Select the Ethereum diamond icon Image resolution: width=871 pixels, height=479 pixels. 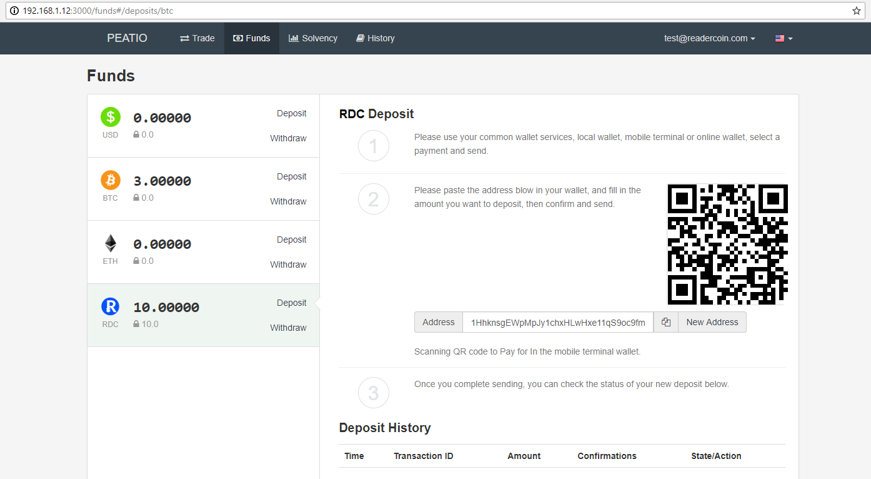click(x=111, y=243)
